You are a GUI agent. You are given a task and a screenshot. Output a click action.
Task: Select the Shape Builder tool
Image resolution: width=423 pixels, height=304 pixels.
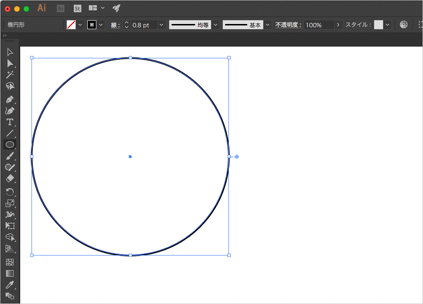pyautogui.click(x=10, y=237)
